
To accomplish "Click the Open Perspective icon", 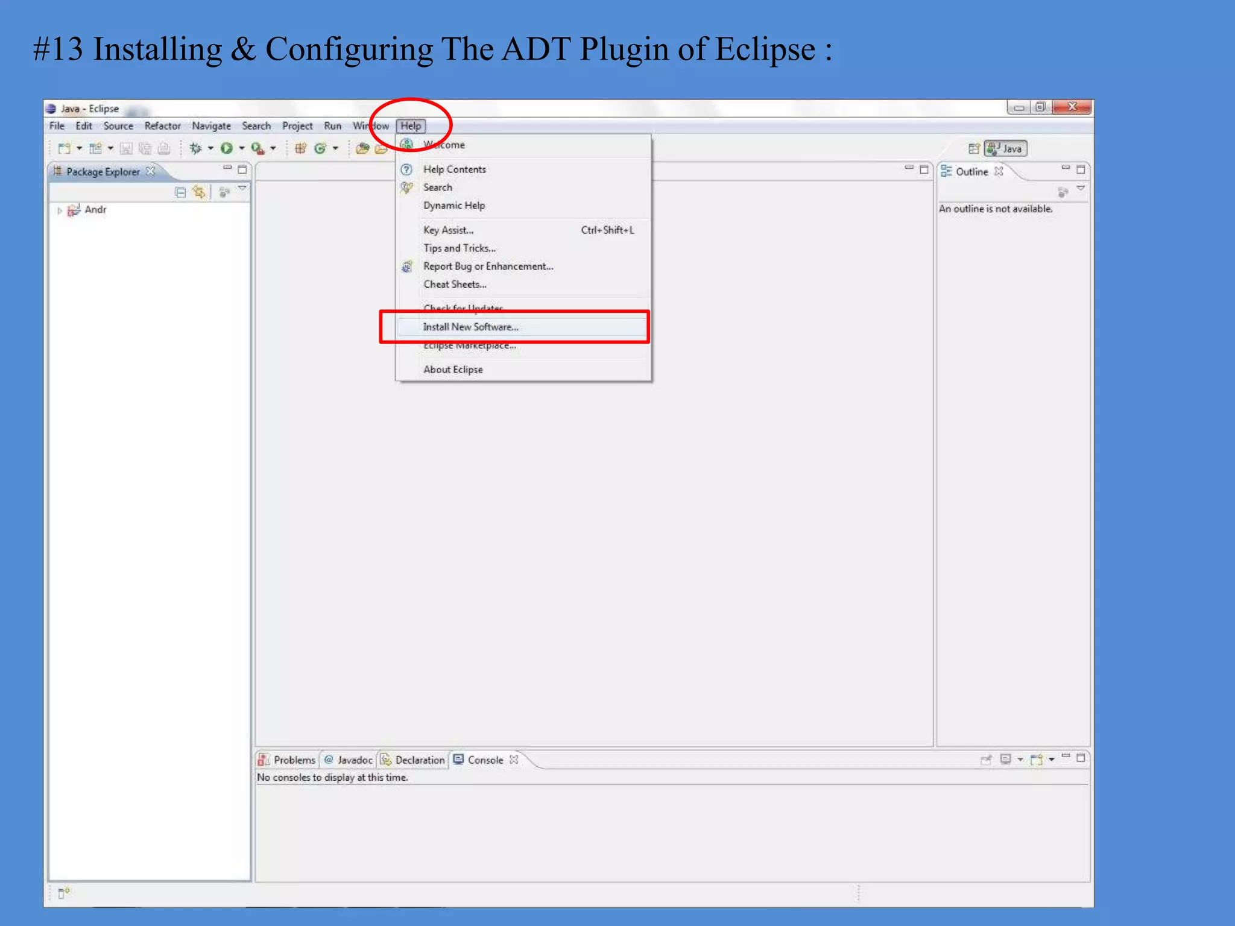I will pos(974,148).
